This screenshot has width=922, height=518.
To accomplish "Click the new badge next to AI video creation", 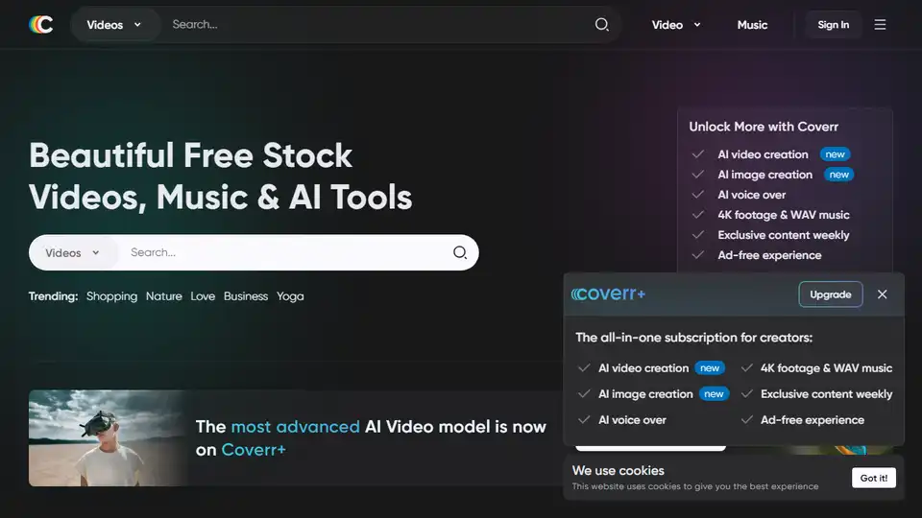I will tap(710, 368).
